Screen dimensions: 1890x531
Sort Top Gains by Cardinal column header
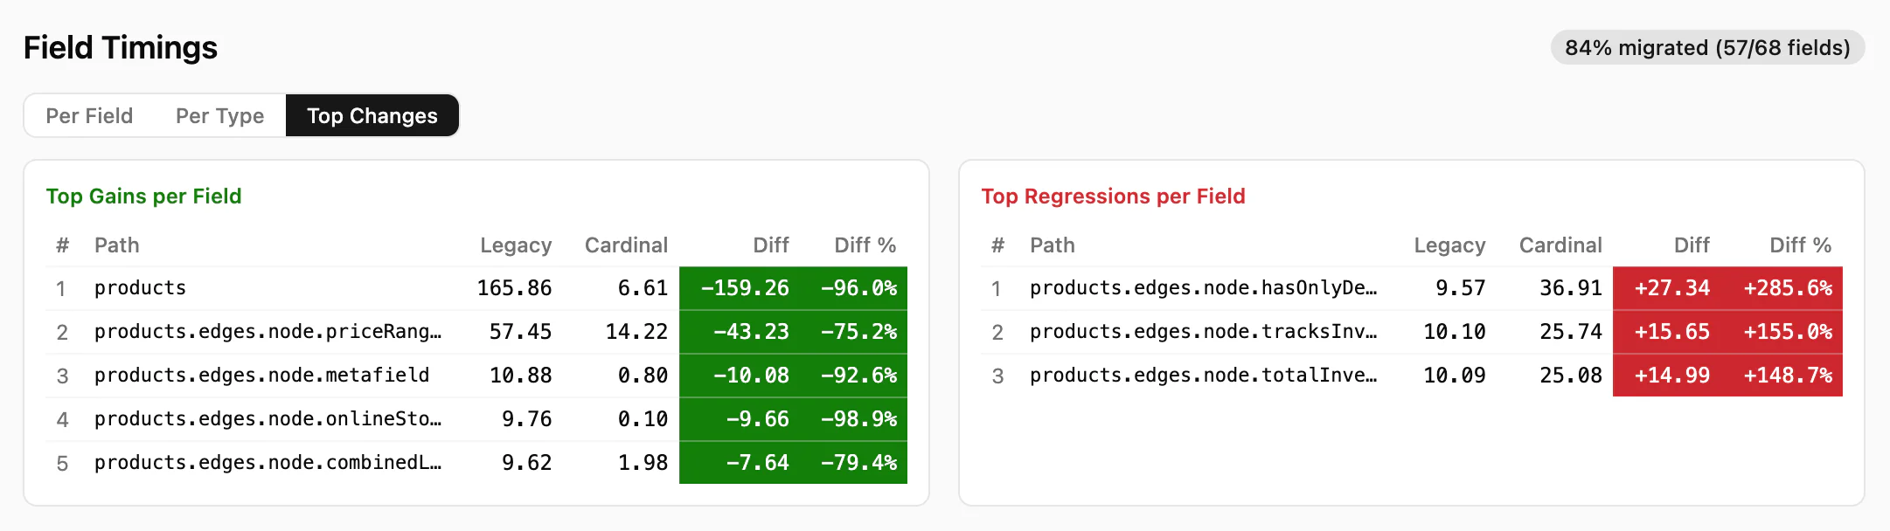click(626, 245)
